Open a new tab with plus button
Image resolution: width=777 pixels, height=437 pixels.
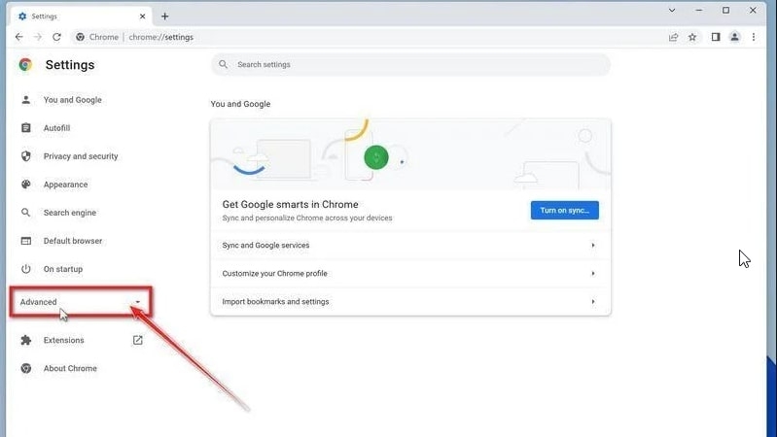point(165,17)
